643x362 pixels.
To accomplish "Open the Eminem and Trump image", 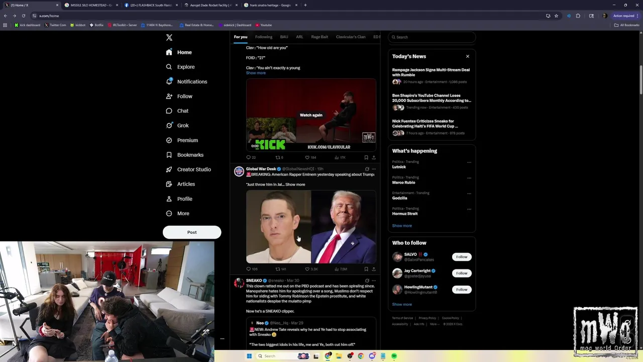I will pos(311,227).
